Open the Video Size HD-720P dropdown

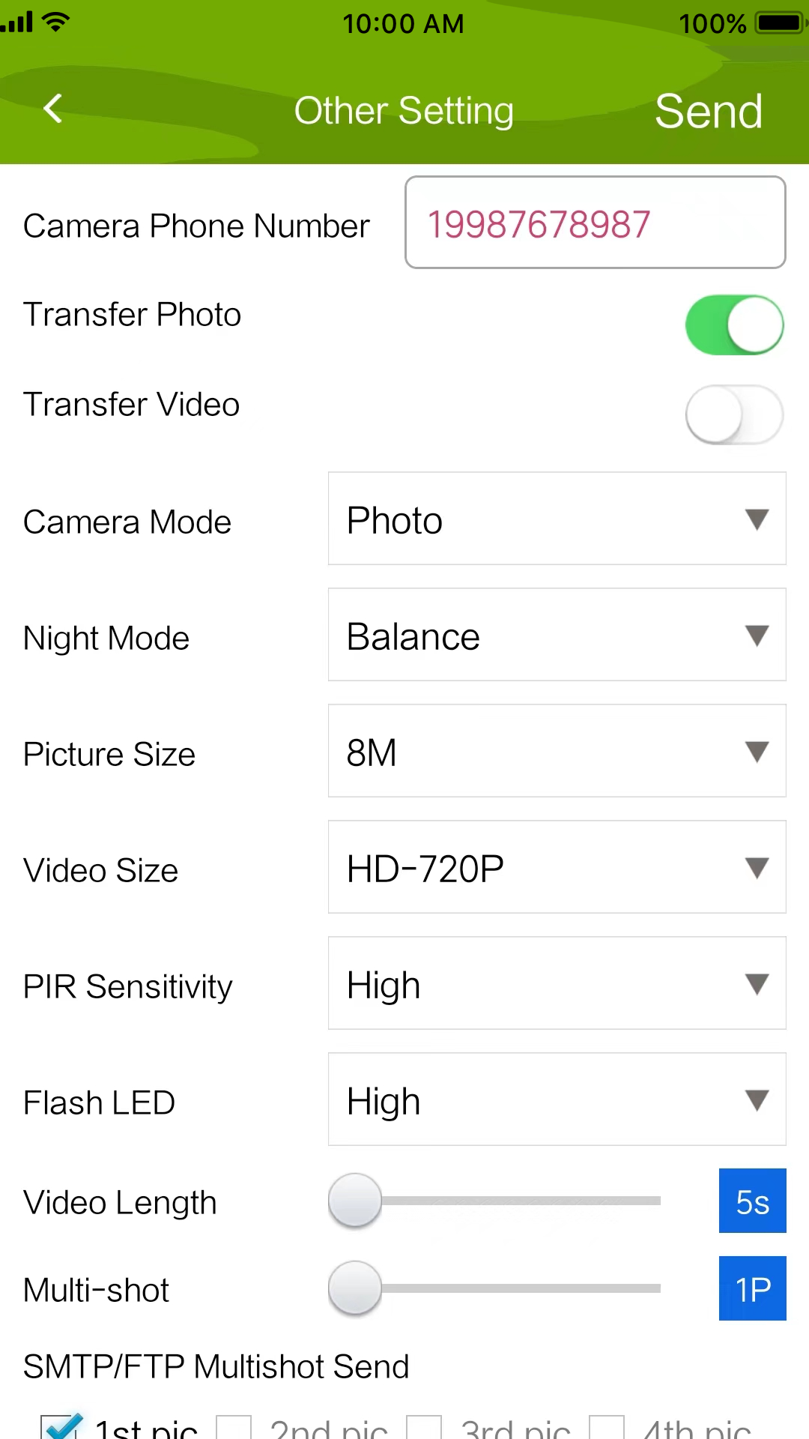pyautogui.click(x=557, y=867)
